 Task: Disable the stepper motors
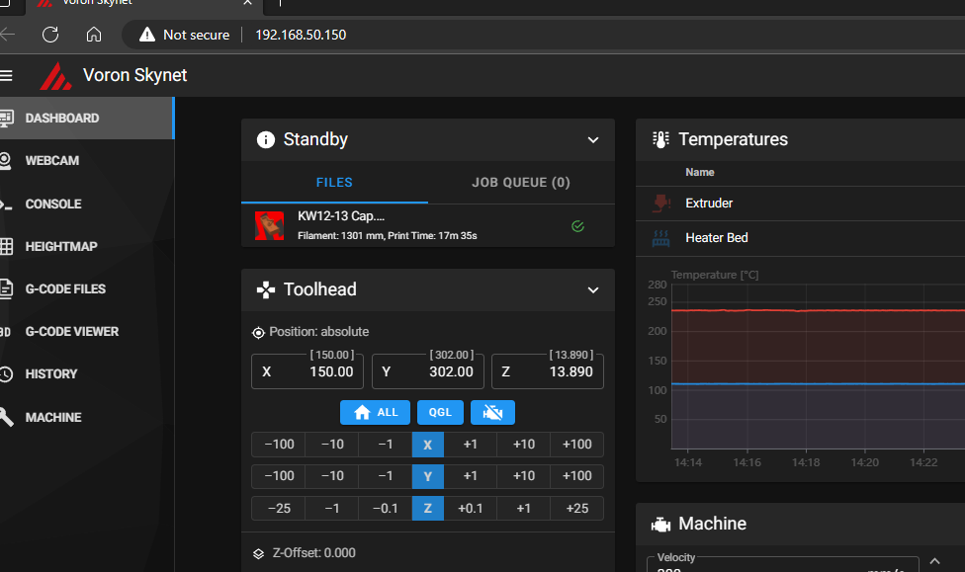tap(492, 412)
